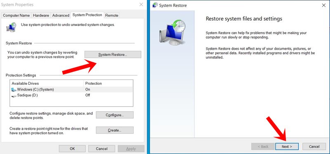Viewport: 330px width, 154px height.
Task: Click the On protection status for Windows (C:)
Action: click(87, 89)
